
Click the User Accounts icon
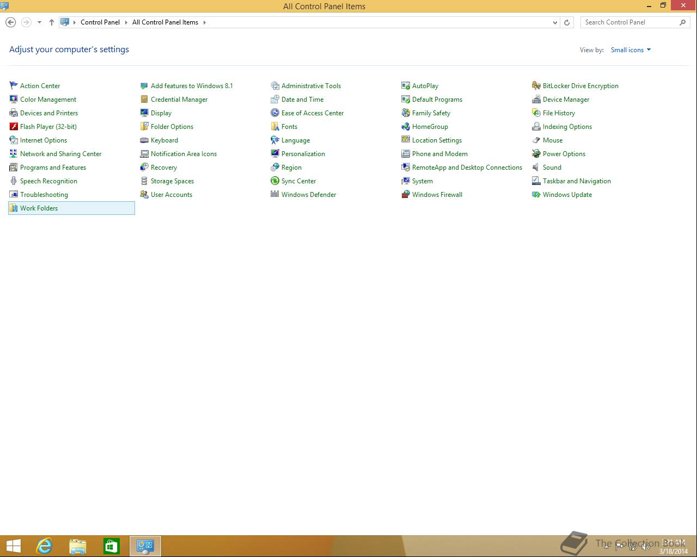(x=144, y=194)
